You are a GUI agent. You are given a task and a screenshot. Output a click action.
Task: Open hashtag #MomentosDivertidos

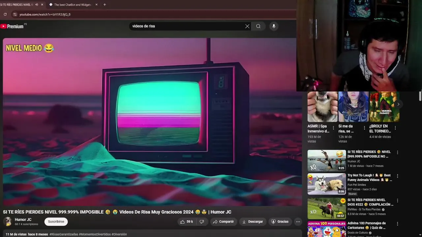[x=95, y=234]
